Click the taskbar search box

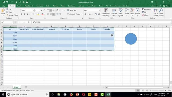pyautogui.click(x=28, y=95)
